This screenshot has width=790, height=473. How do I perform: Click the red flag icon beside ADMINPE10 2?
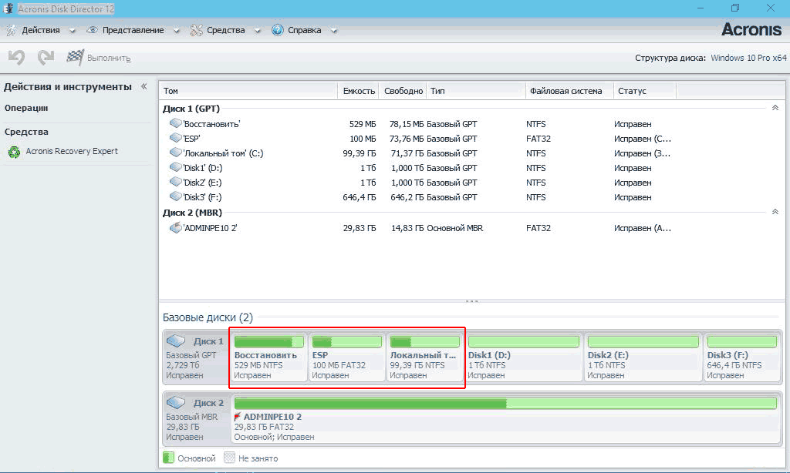238,417
